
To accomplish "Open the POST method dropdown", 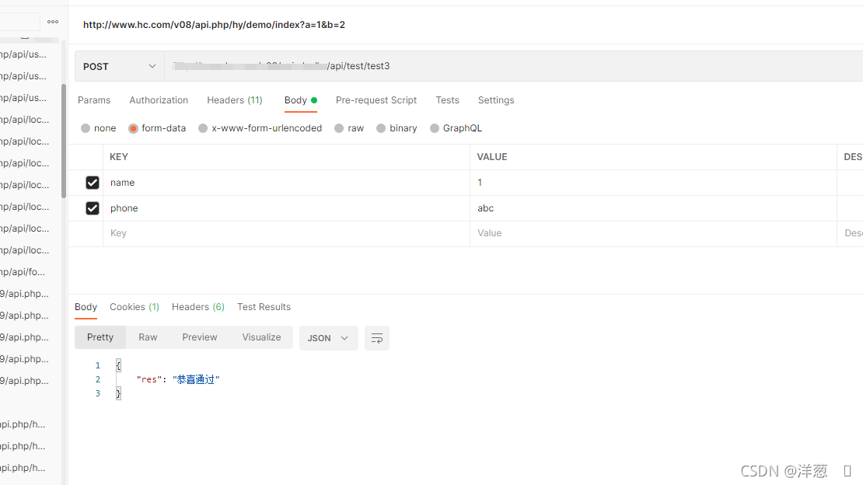I will [120, 66].
